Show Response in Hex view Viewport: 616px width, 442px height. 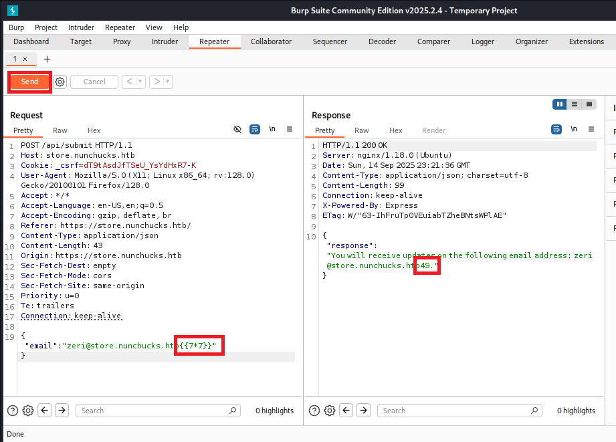[395, 130]
